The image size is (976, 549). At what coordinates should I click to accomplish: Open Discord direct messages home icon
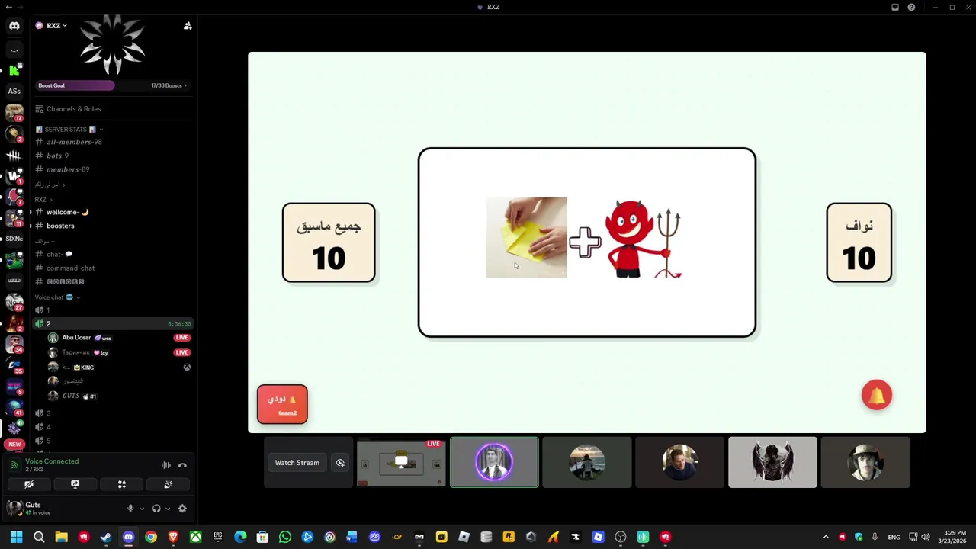pyautogui.click(x=14, y=26)
